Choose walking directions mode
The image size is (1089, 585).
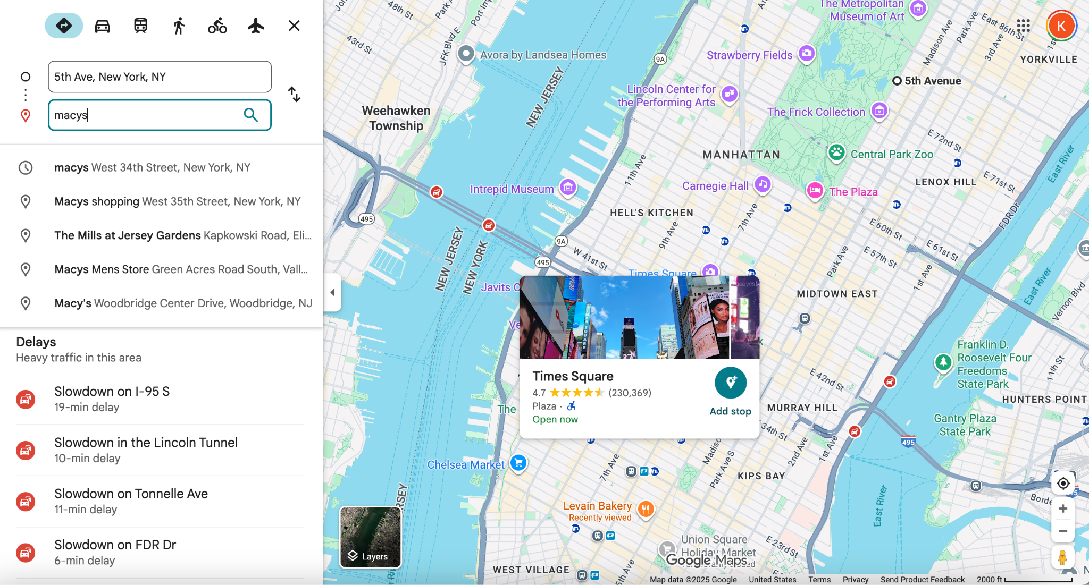tap(179, 25)
